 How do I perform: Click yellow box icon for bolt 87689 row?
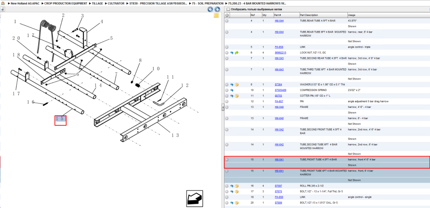click(x=236, y=203)
